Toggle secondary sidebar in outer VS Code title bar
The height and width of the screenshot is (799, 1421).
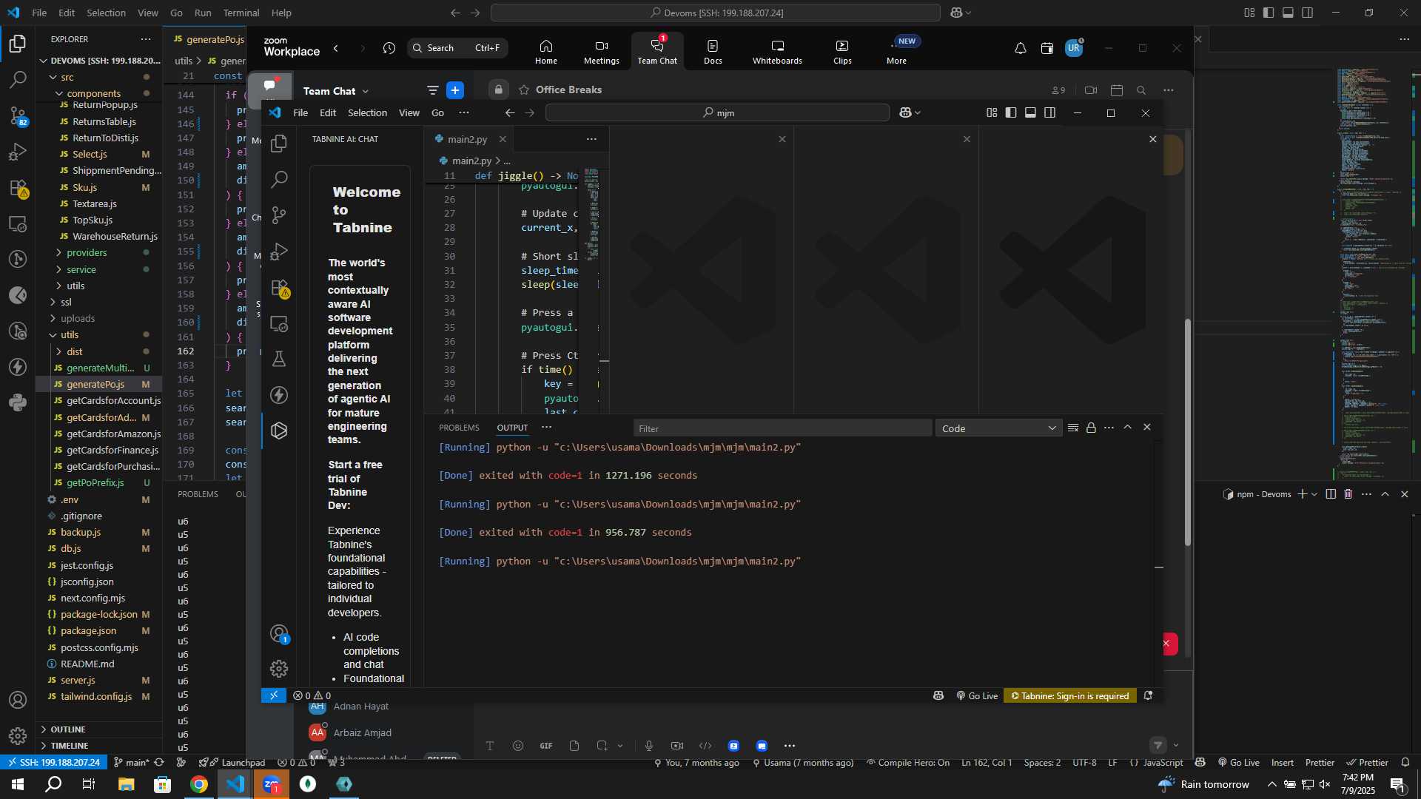coord(1308,13)
